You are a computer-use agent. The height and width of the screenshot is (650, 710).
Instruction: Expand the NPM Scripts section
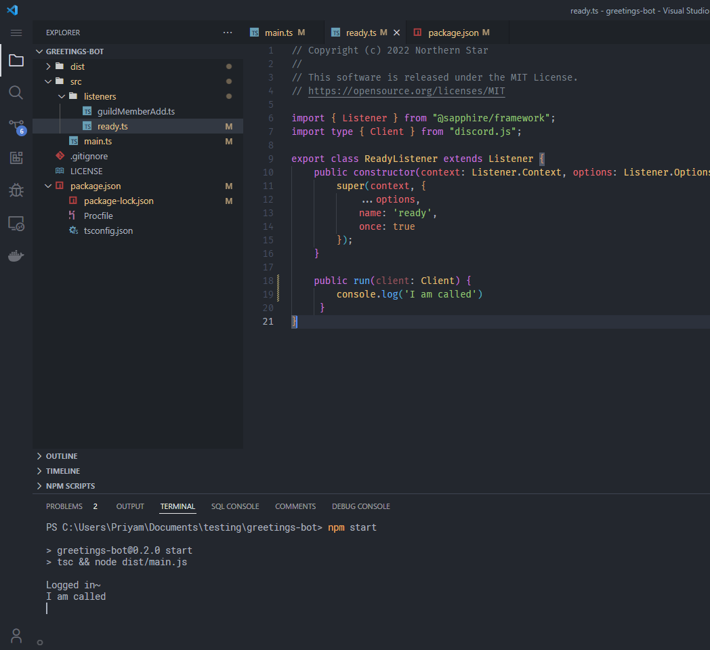coord(70,486)
